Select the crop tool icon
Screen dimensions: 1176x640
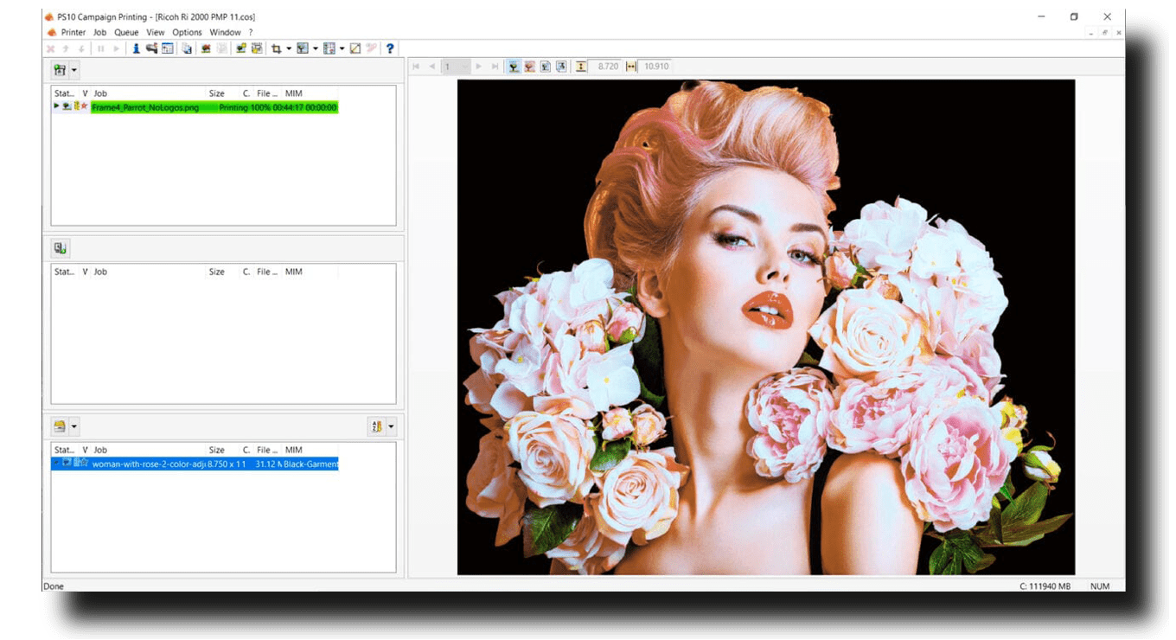[276, 49]
